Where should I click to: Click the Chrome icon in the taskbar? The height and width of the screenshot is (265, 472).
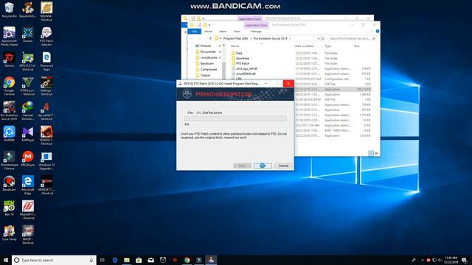[x=187, y=260]
